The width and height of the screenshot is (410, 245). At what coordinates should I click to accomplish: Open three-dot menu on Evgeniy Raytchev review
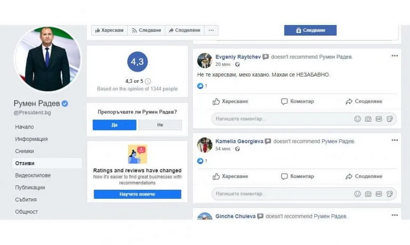(x=395, y=56)
